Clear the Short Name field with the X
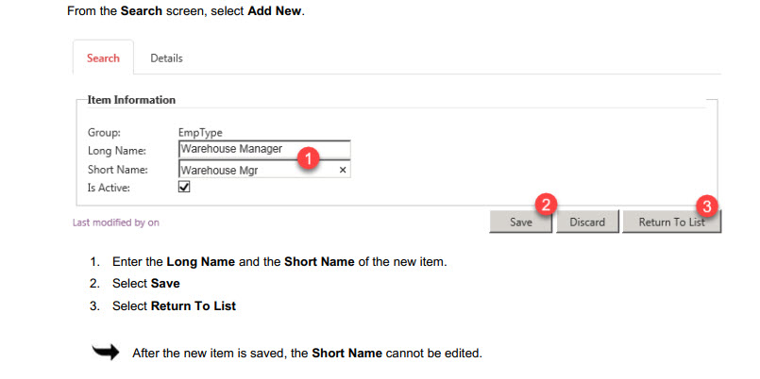The width and height of the screenshot is (760, 379). point(343,171)
